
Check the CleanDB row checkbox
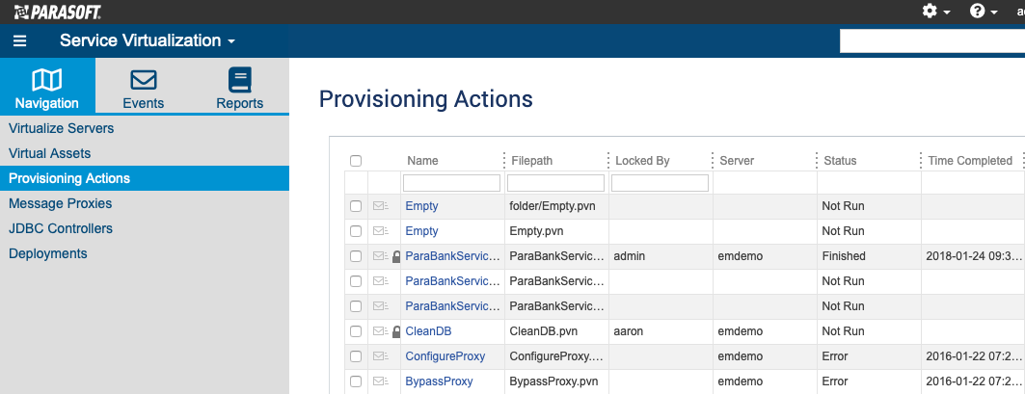[356, 331]
